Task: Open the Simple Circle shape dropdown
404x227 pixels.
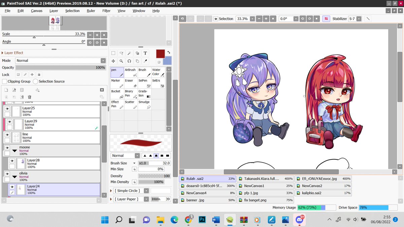Action: click(146, 191)
